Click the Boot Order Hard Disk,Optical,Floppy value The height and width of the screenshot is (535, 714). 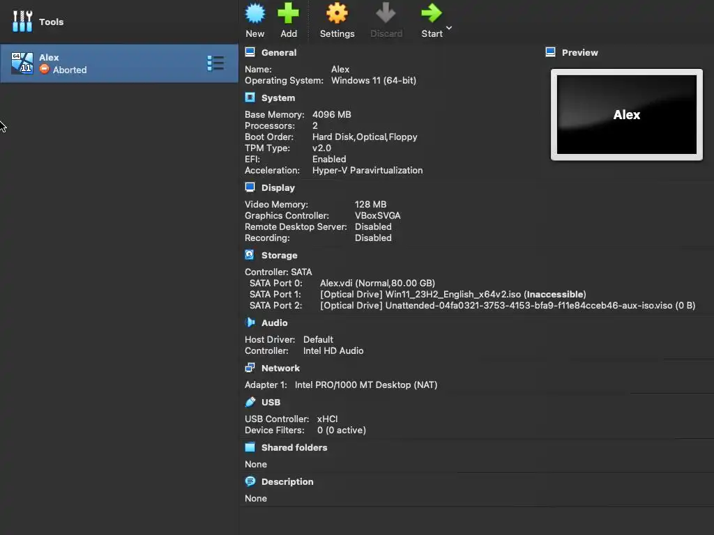pos(364,137)
